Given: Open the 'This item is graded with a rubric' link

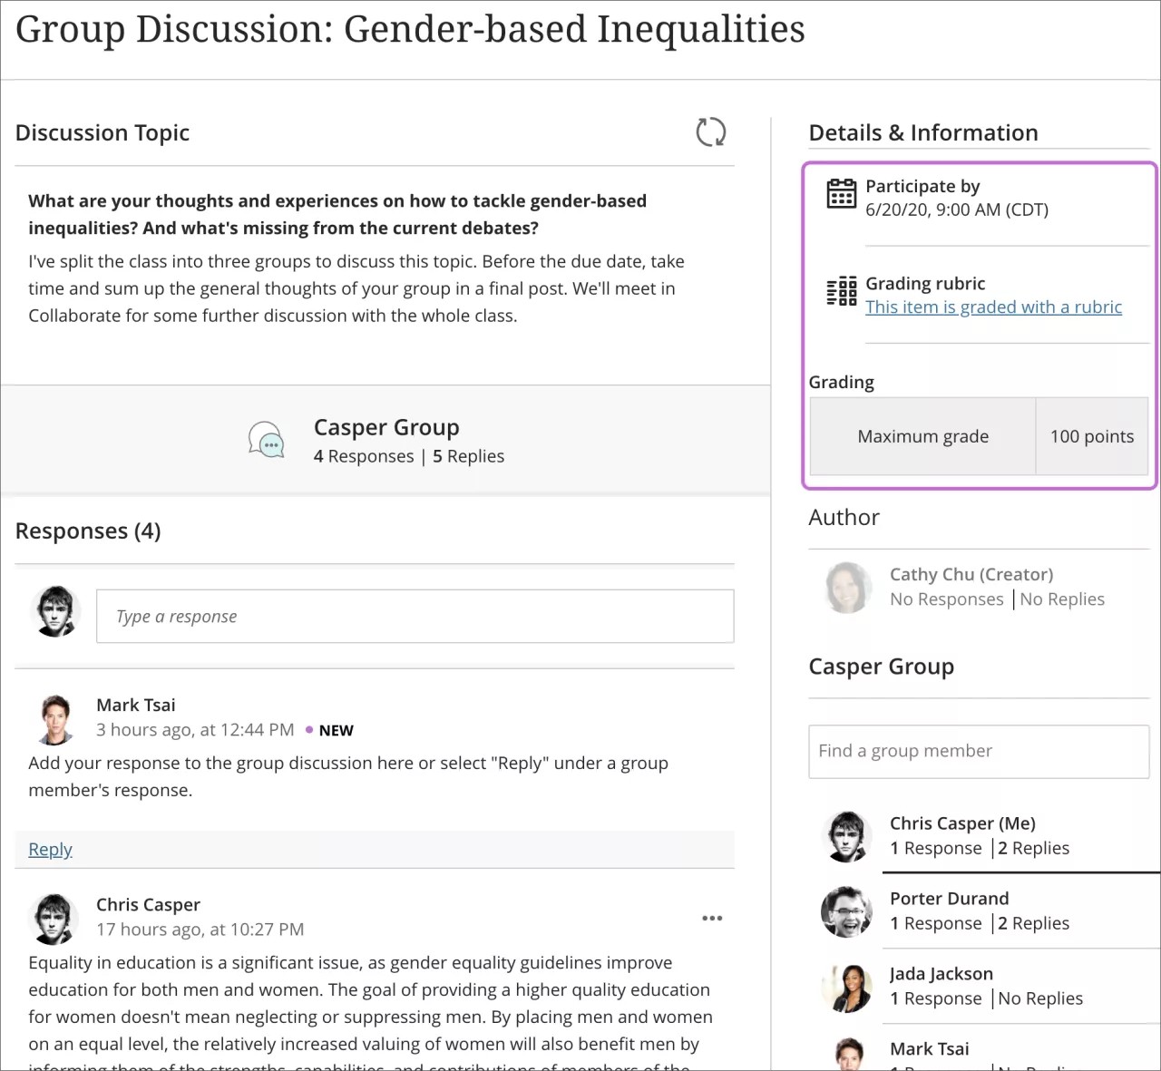Looking at the screenshot, I should pyautogui.click(x=993, y=307).
